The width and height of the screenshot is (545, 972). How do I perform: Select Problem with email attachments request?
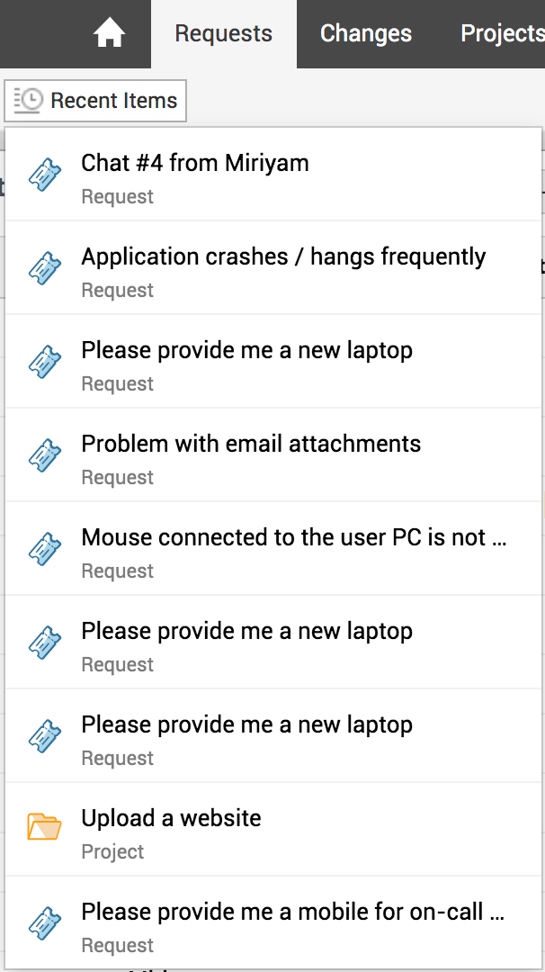click(251, 444)
